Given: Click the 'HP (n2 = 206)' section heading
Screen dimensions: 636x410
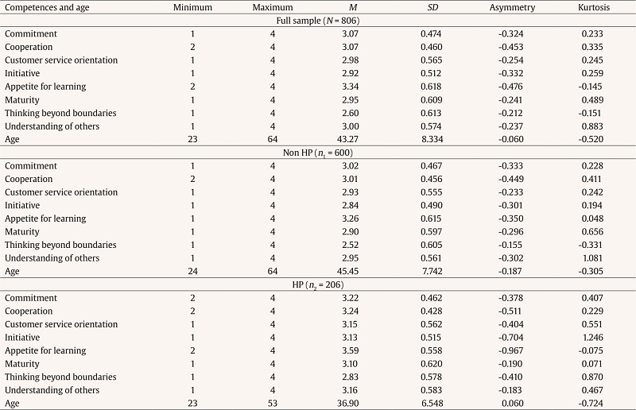Looking at the screenshot, I should 318,284.
